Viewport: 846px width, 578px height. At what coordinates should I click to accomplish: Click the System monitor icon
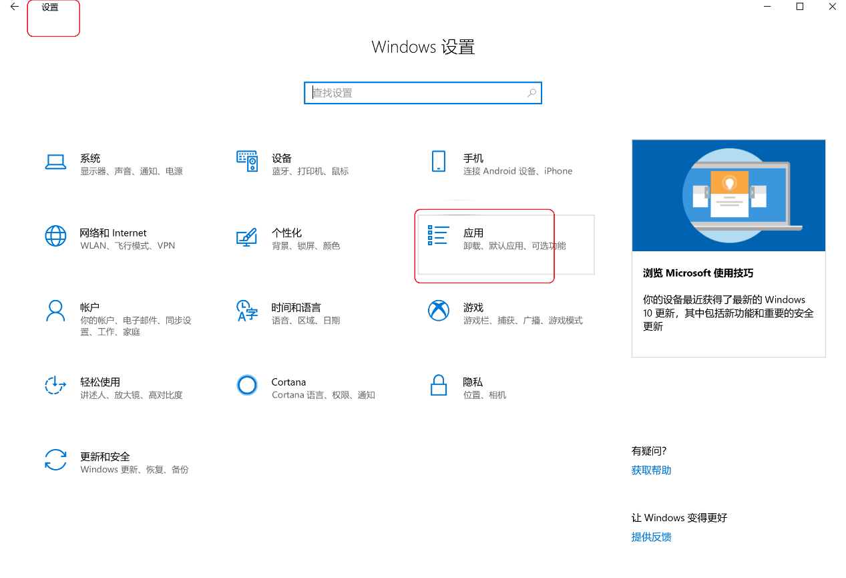click(55, 162)
